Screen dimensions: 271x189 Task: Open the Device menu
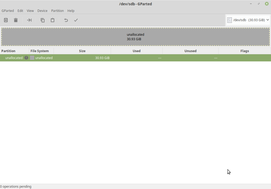[42, 11]
